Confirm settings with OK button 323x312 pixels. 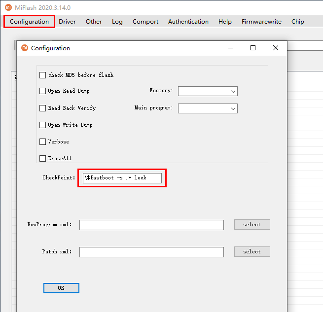pos(61,288)
